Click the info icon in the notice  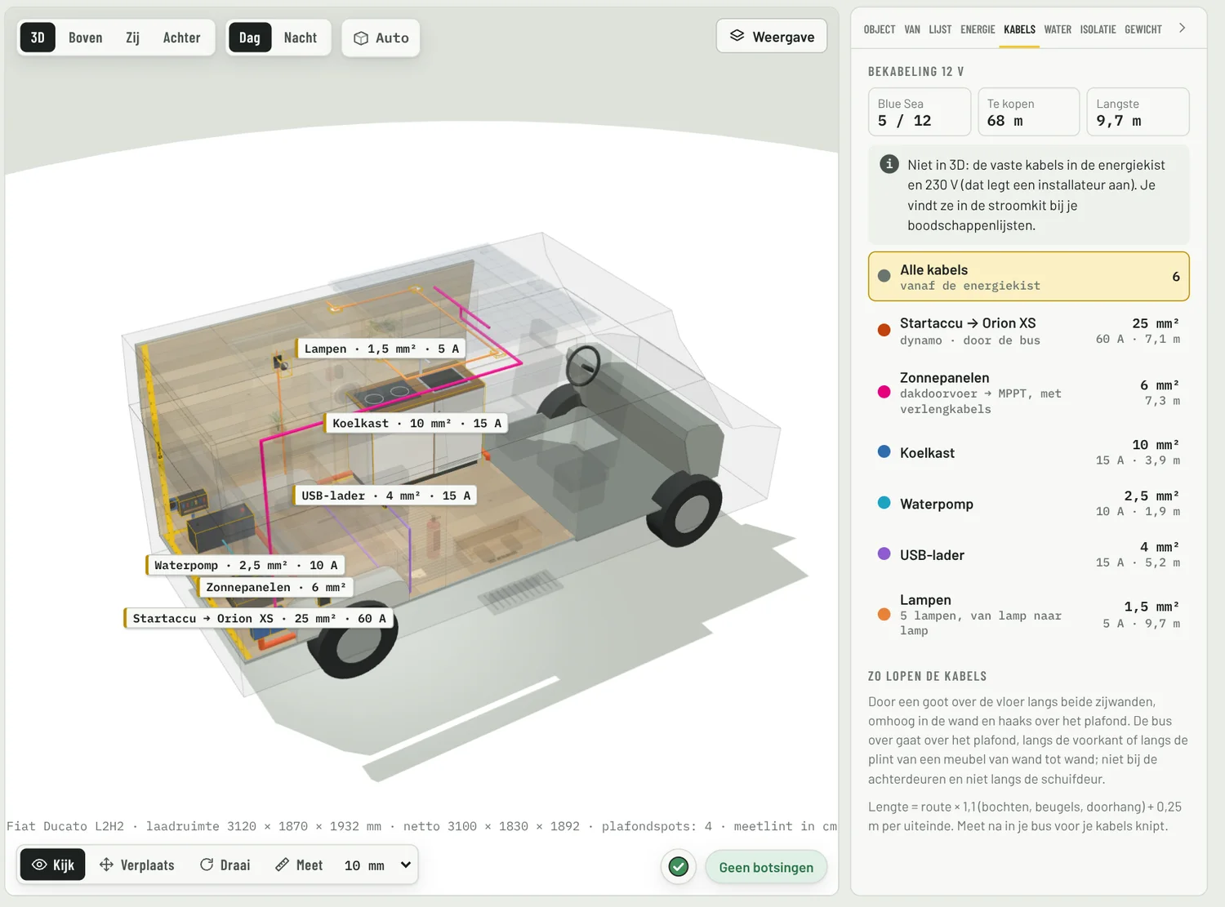click(x=889, y=164)
